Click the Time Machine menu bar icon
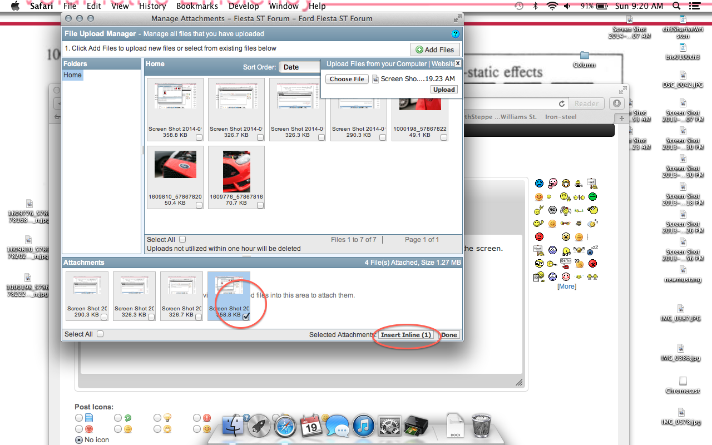Screen dimensions: 712x445 coord(519,6)
